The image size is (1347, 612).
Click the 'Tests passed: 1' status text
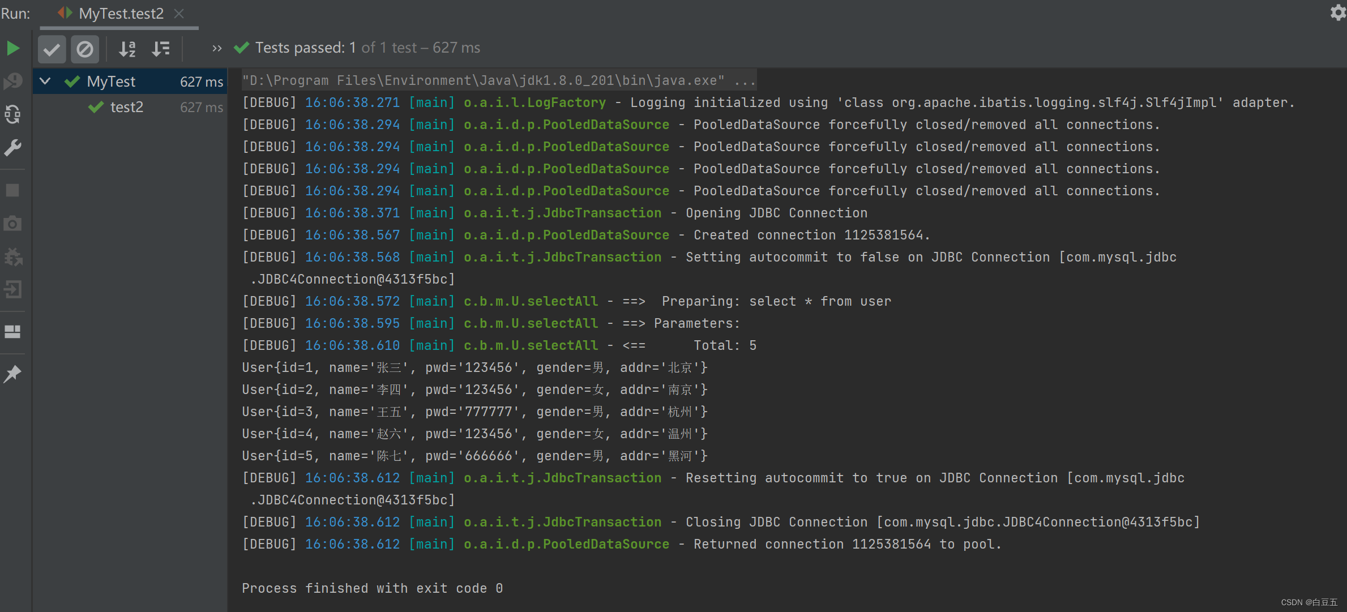coord(305,48)
